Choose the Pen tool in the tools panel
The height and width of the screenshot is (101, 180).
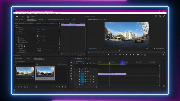71,74
